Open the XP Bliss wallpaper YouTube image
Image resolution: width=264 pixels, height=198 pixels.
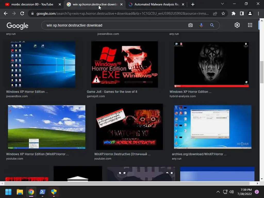click(47, 127)
